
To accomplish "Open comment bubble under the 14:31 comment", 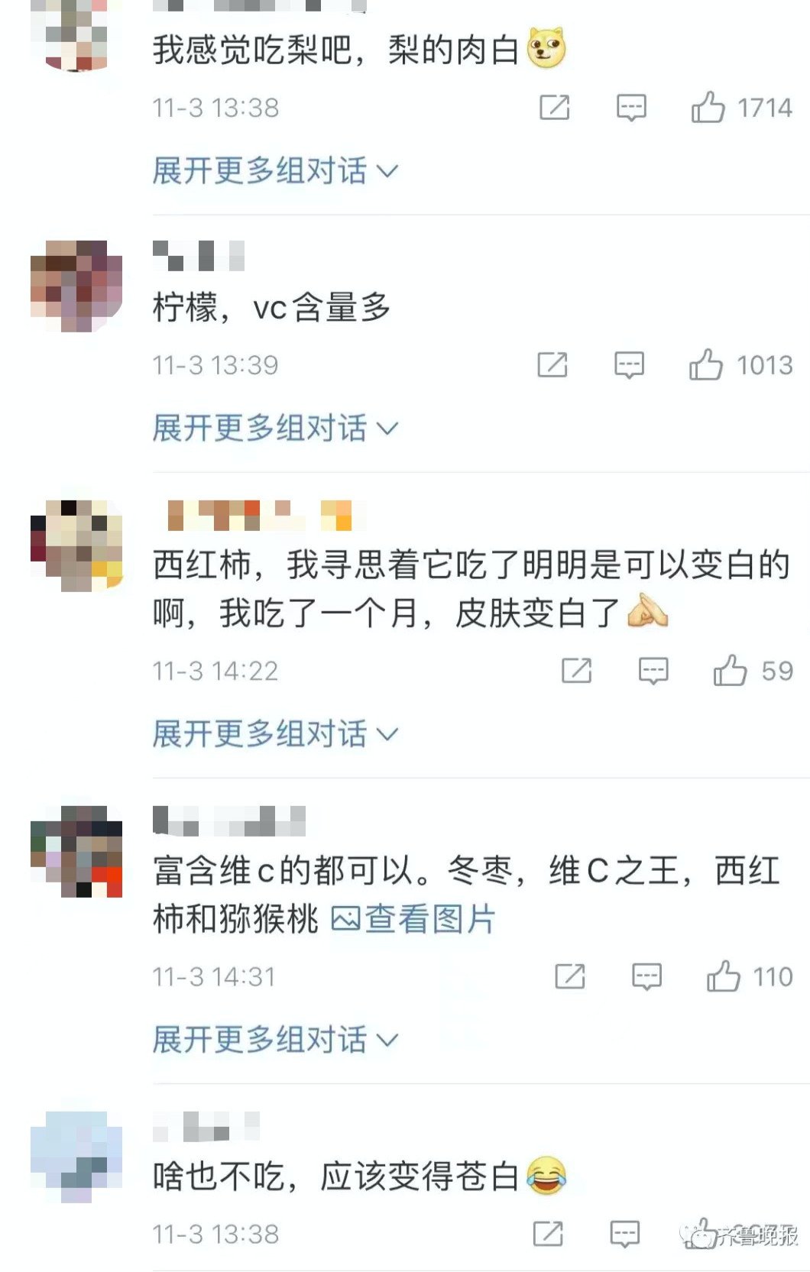I will pos(646,977).
